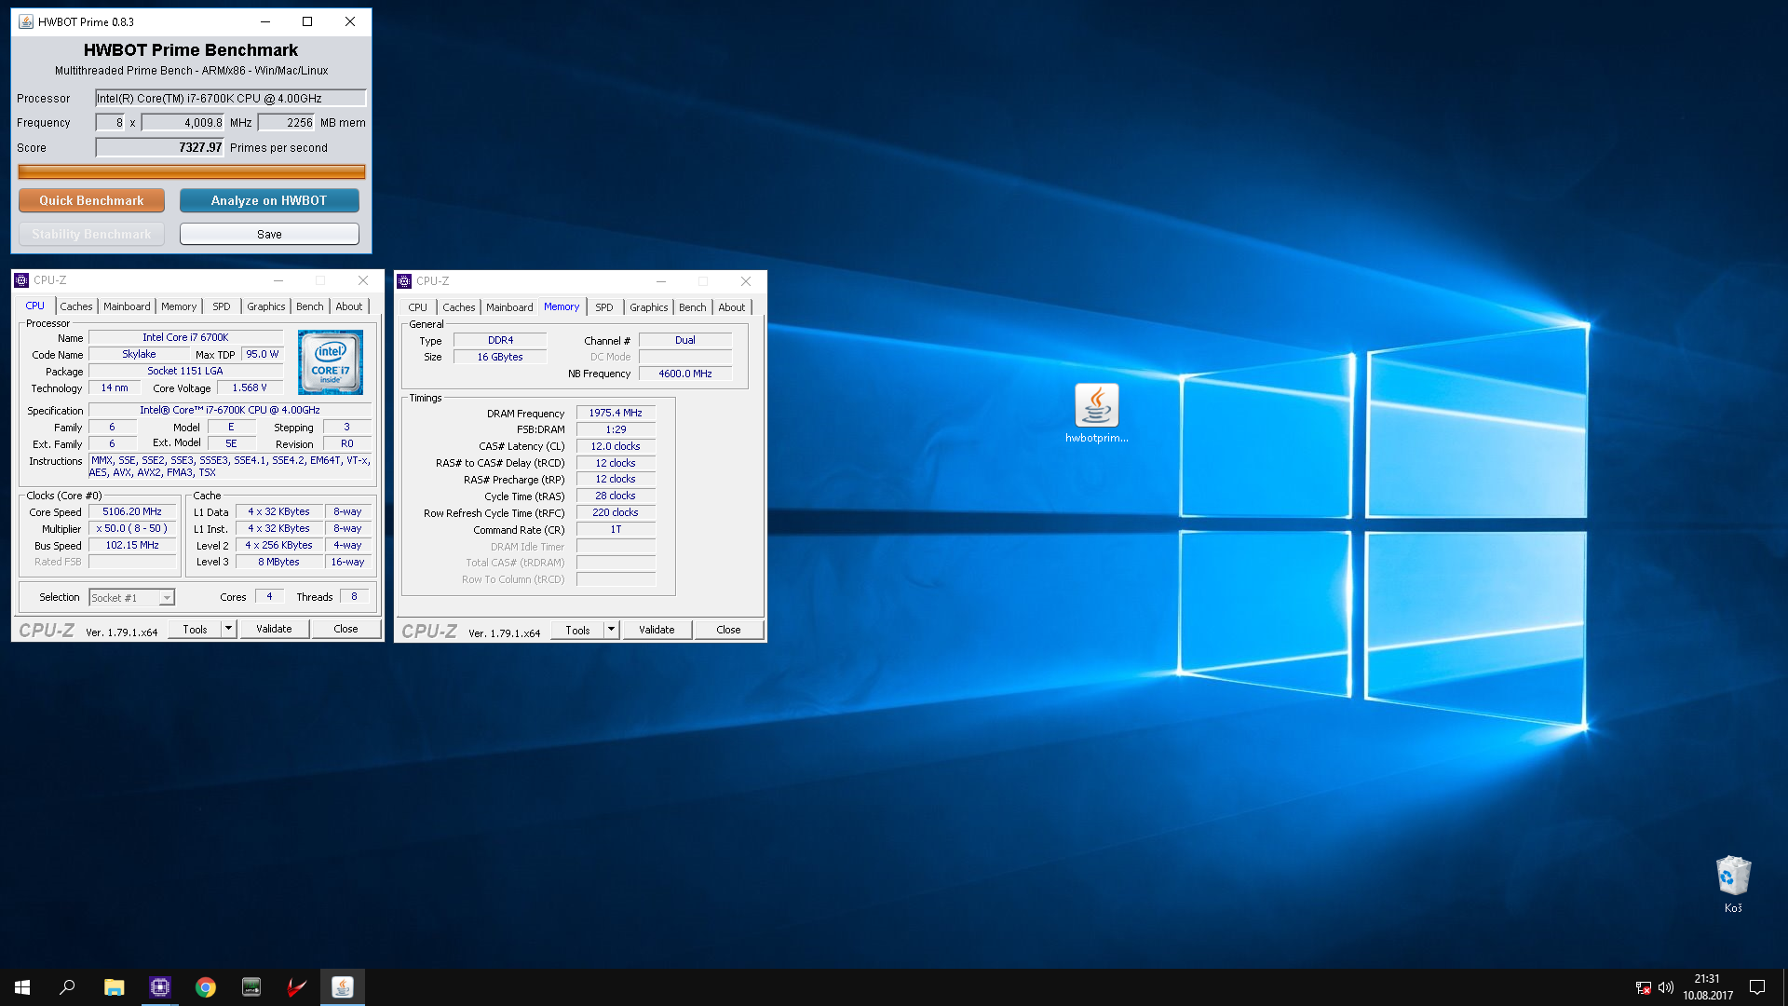Open the hwbotprime Java desktop shortcut
The width and height of the screenshot is (1788, 1006).
1096,413
